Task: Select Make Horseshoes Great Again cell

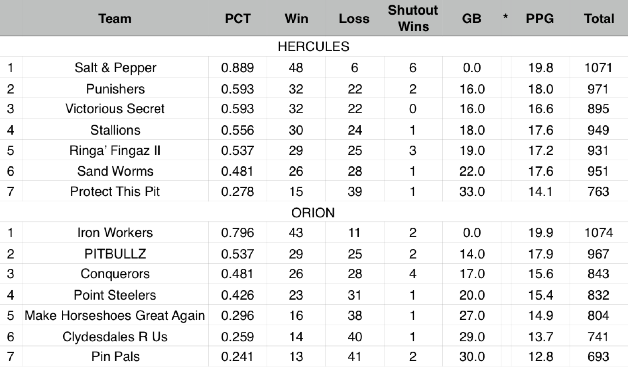Action: (x=115, y=315)
